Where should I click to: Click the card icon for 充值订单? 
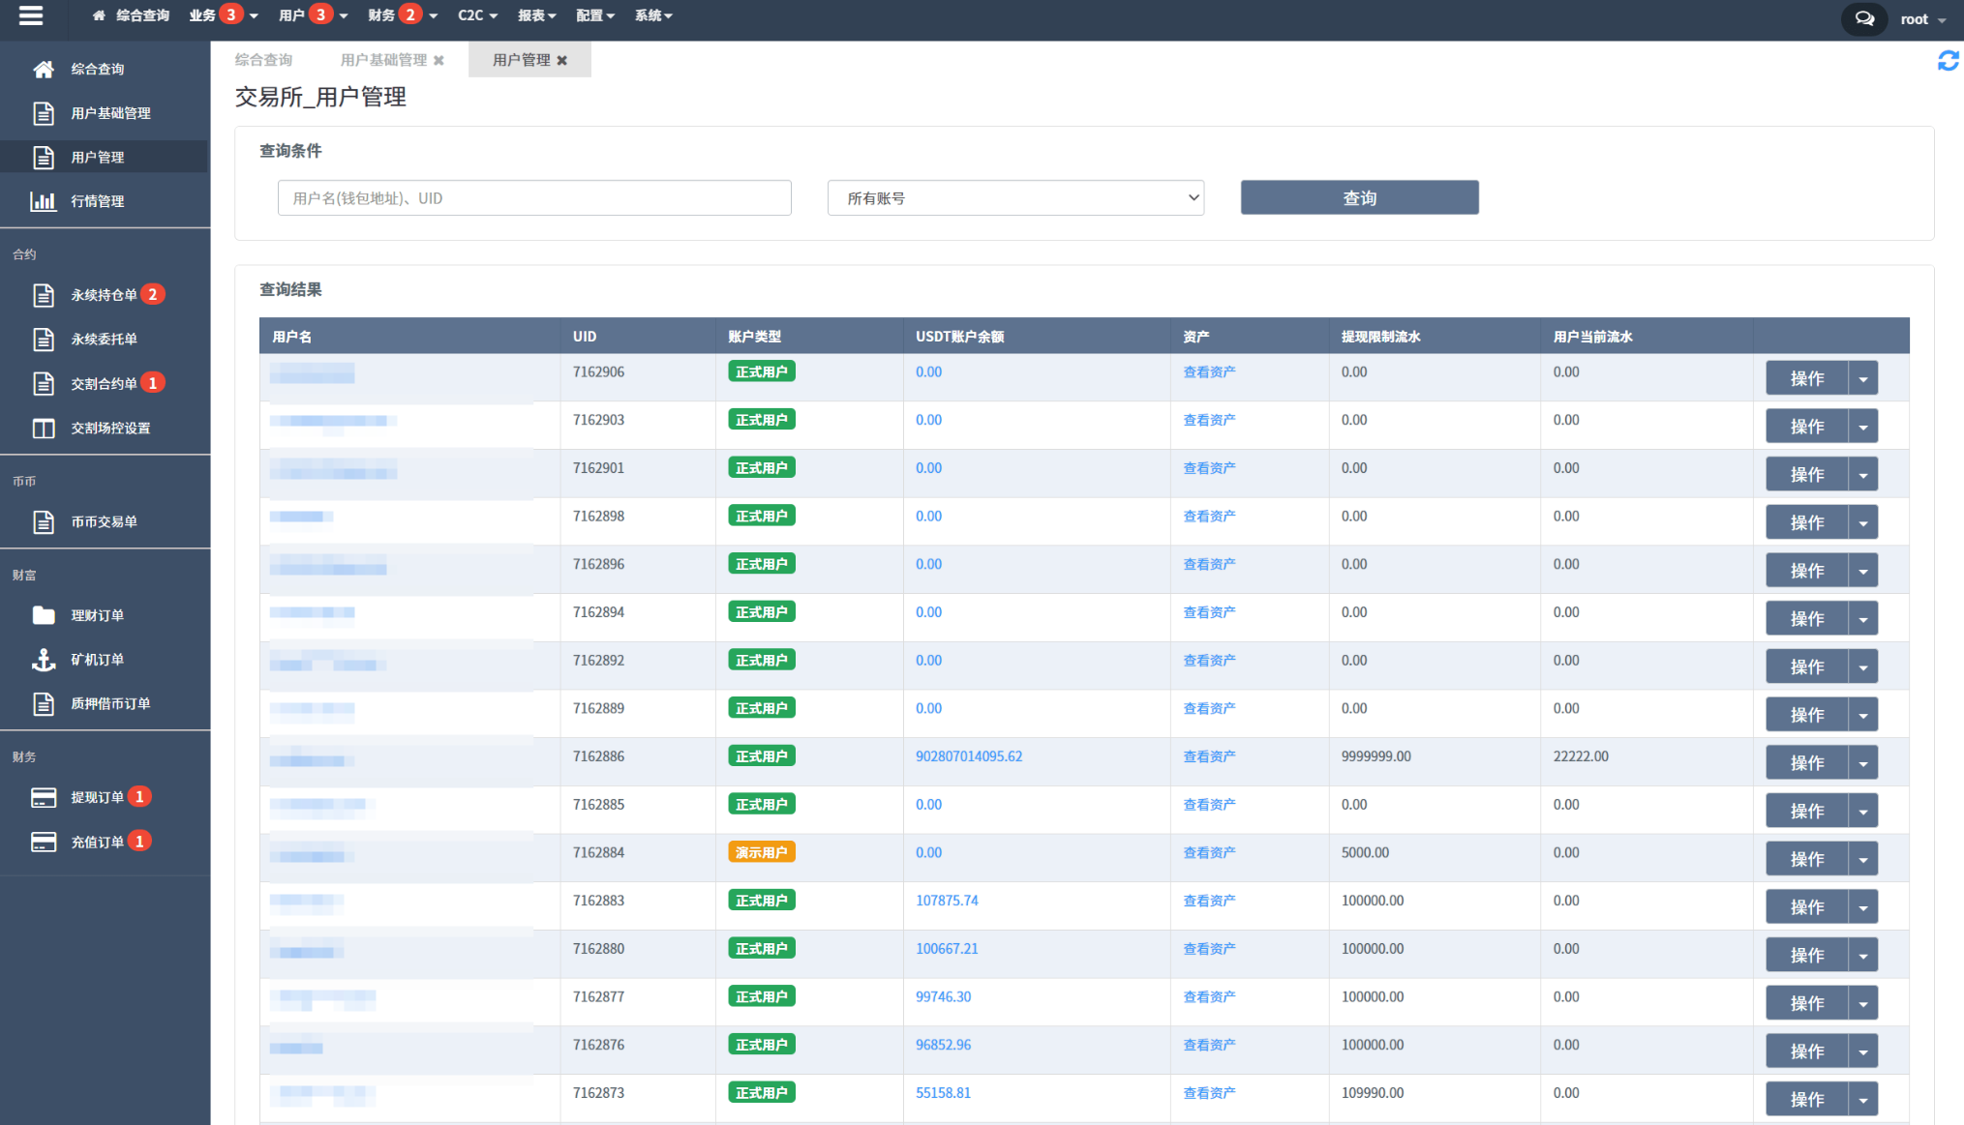click(x=44, y=842)
